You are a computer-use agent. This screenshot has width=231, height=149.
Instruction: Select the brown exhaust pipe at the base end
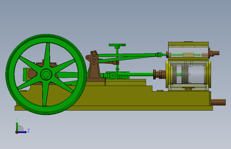pyautogui.click(x=218, y=102)
